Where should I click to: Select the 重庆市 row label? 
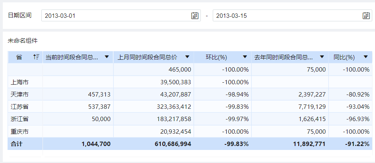[20, 131]
